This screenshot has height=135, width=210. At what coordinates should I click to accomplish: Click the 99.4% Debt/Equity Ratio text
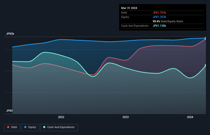168,21
